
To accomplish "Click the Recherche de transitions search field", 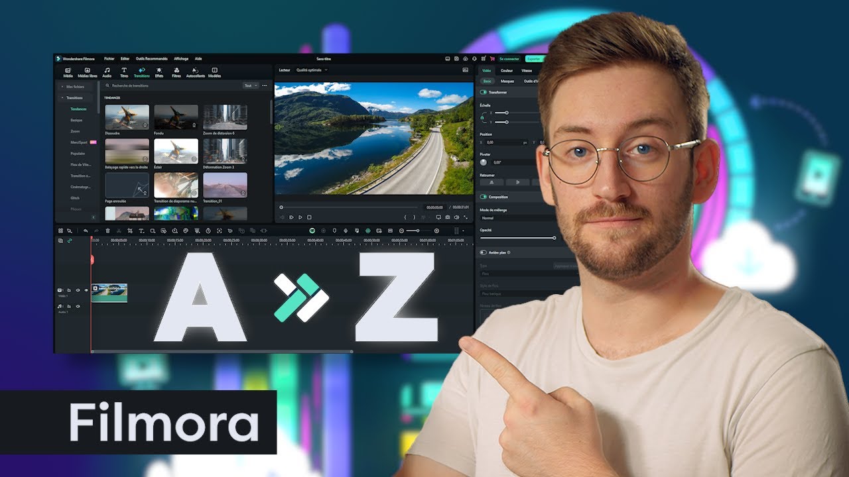I will point(172,85).
